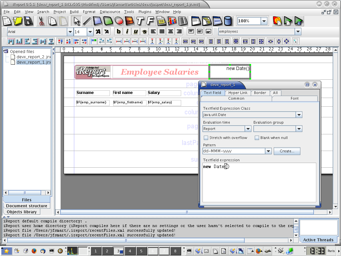
Task: Click the Opened files panel horizontal scrollbar
Action: [25, 193]
